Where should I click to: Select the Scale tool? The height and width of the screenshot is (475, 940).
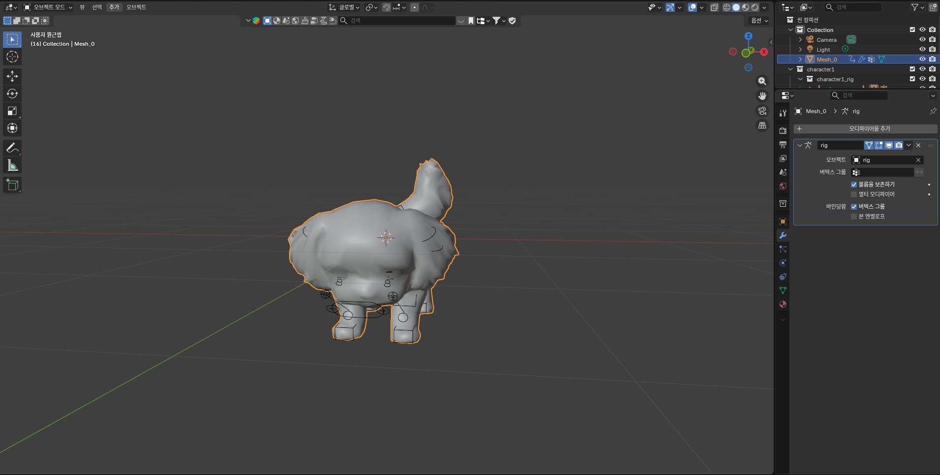tap(12, 111)
